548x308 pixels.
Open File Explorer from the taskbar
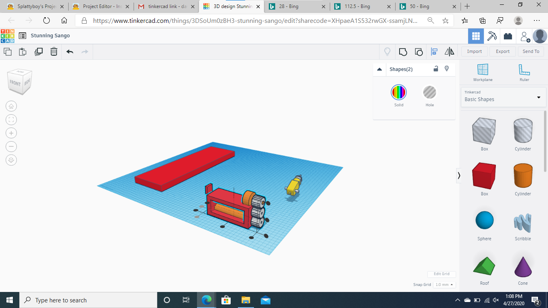coord(246,300)
